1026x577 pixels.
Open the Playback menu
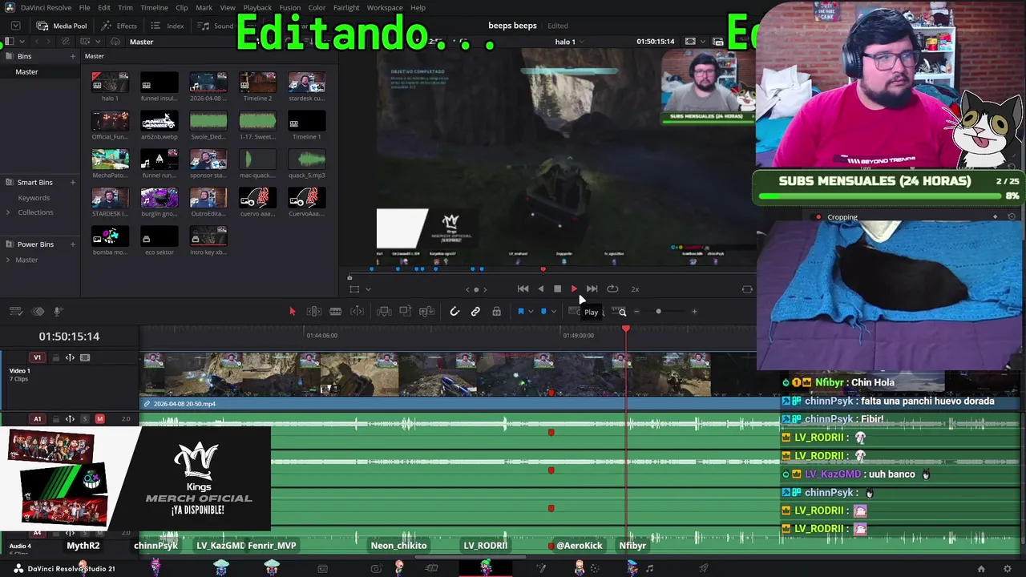pyautogui.click(x=257, y=8)
